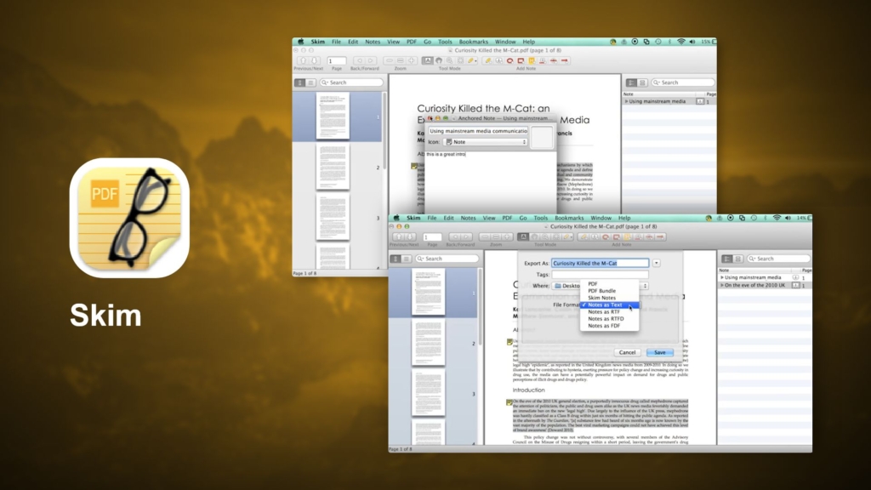Open the PDF menu in back window menu bar

411,42
